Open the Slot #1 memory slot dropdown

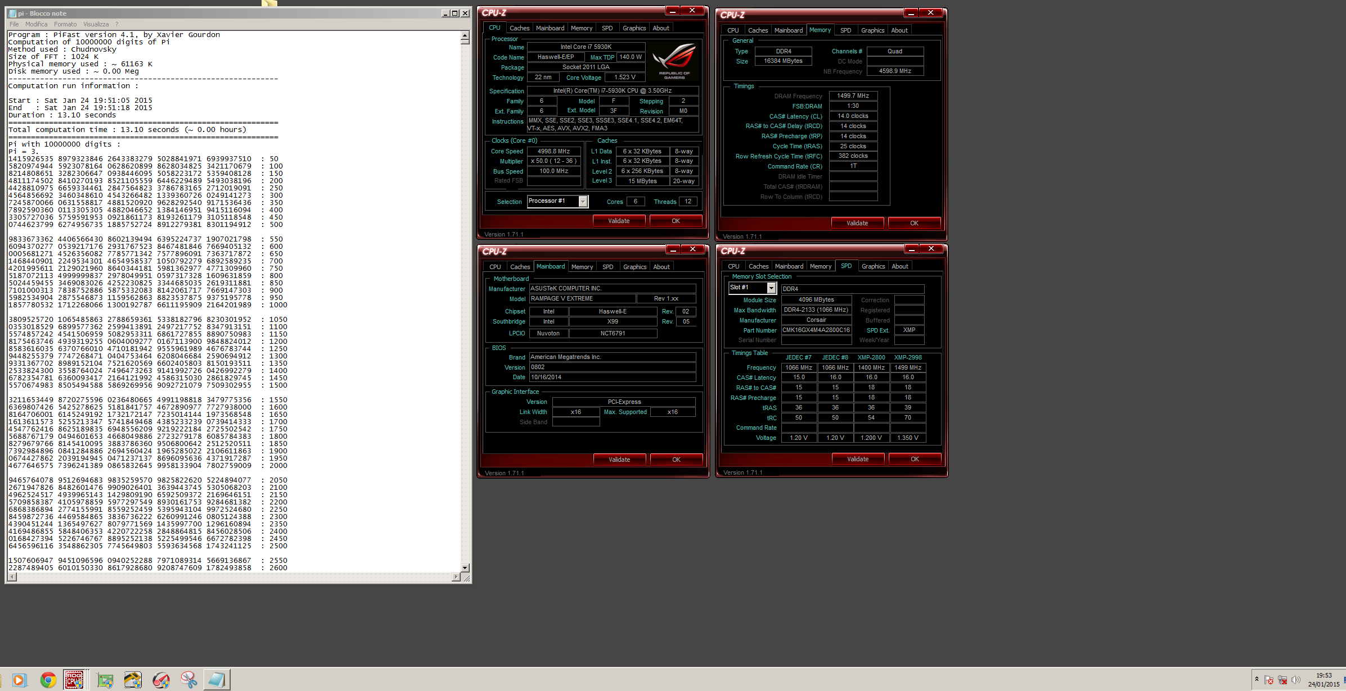[771, 288]
